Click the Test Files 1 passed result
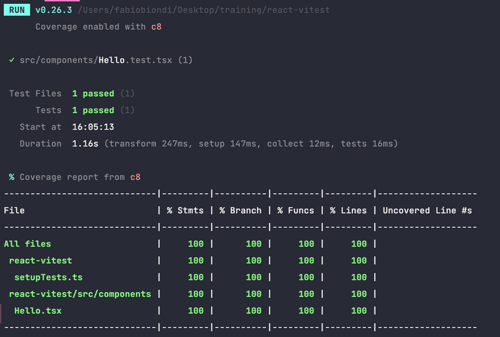 point(93,94)
